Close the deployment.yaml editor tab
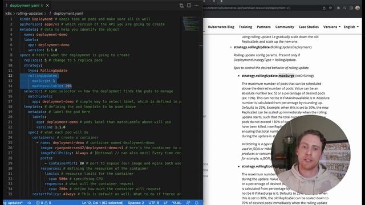 tap(47, 5)
